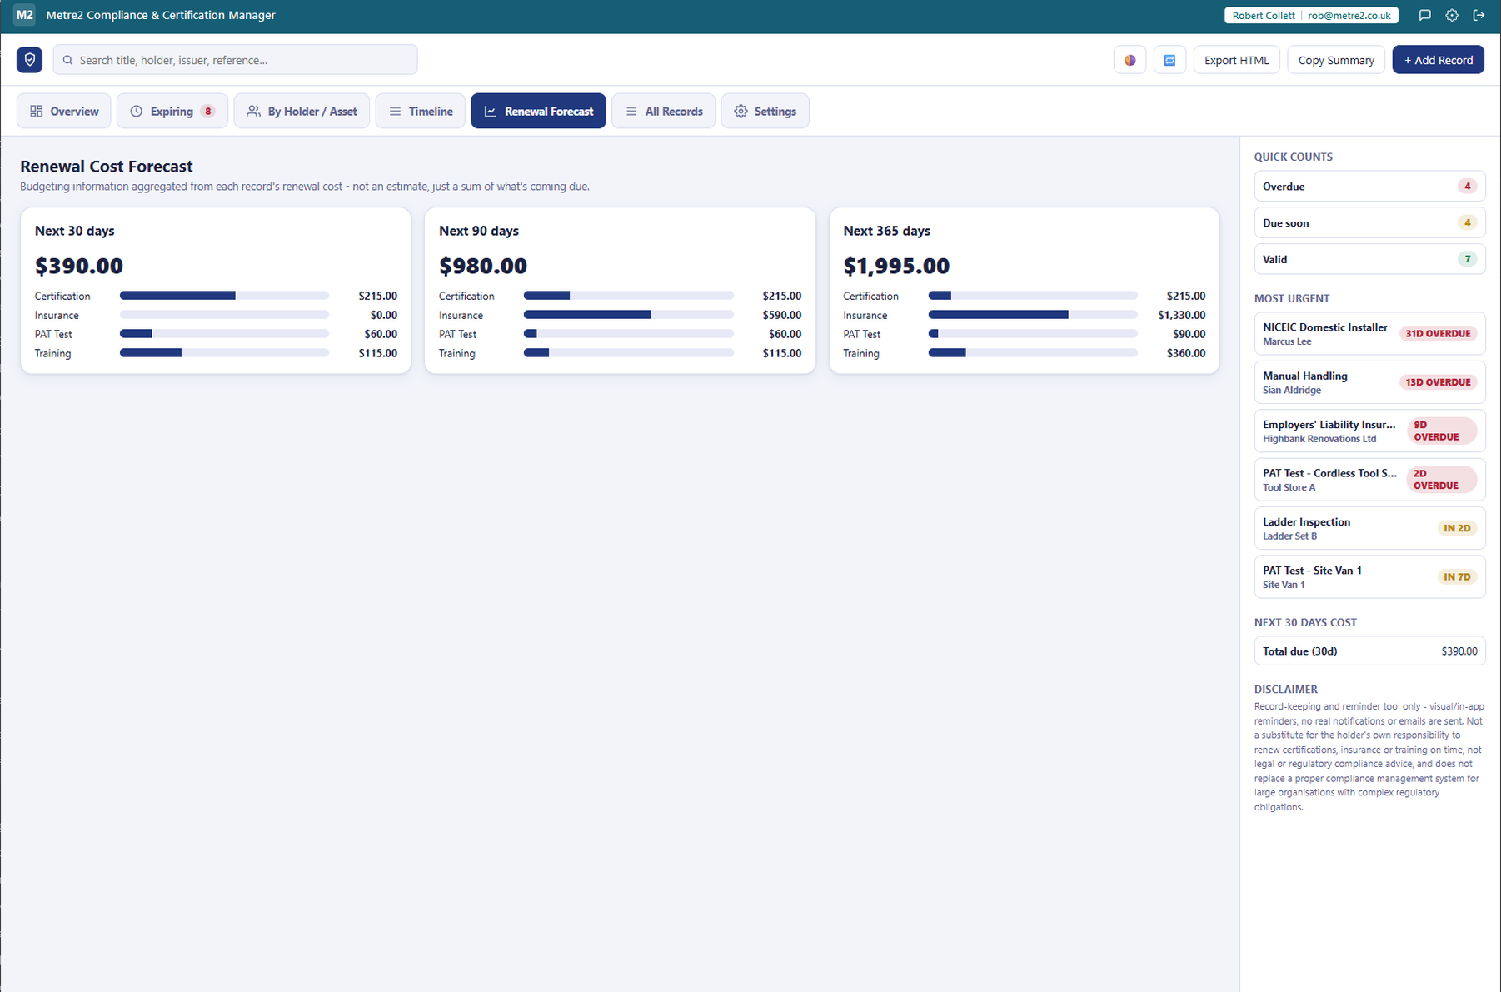Click the Renewal Cost Forecast heading
Viewport: 1501px width, 992px height.
(107, 167)
